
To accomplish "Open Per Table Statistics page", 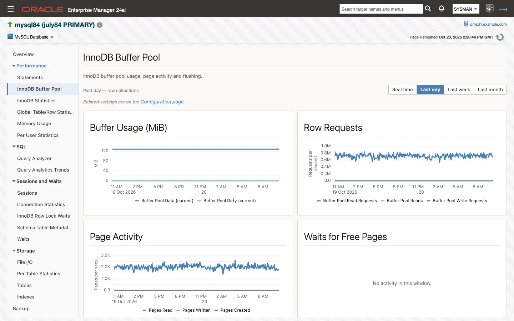I will pyautogui.click(x=39, y=274).
